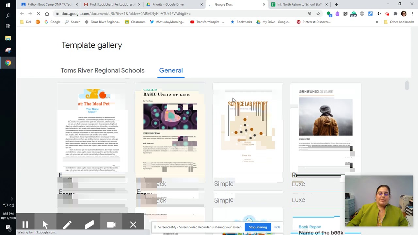Image resolution: width=418 pixels, height=235 pixels.
Task: Select the Screencastify mouse pointer tool
Action: click(45, 225)
